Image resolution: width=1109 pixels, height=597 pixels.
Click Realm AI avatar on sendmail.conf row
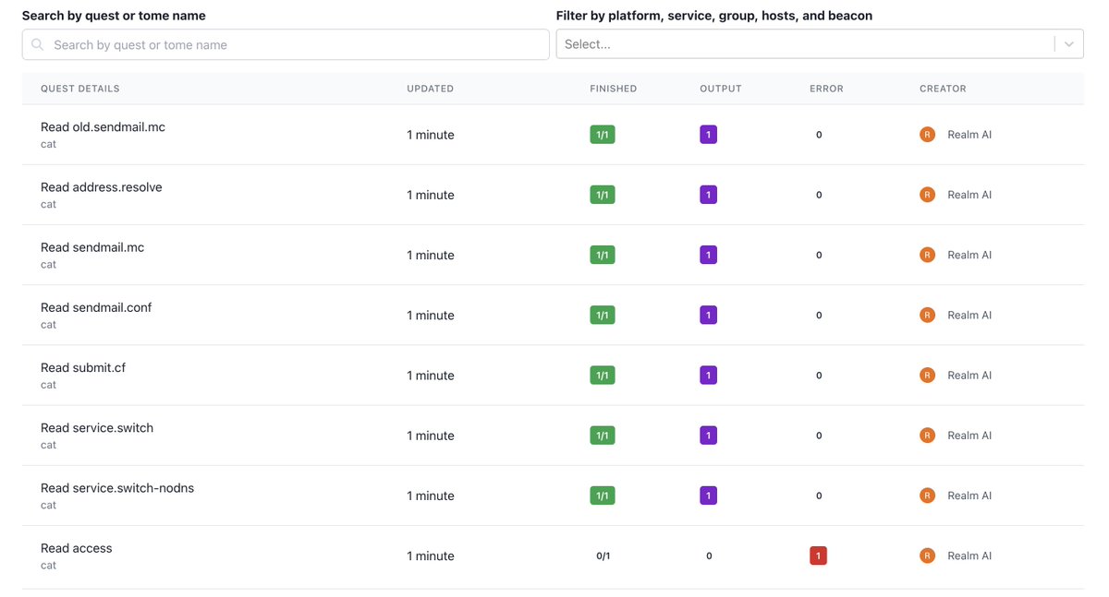(x=927, y=316)
